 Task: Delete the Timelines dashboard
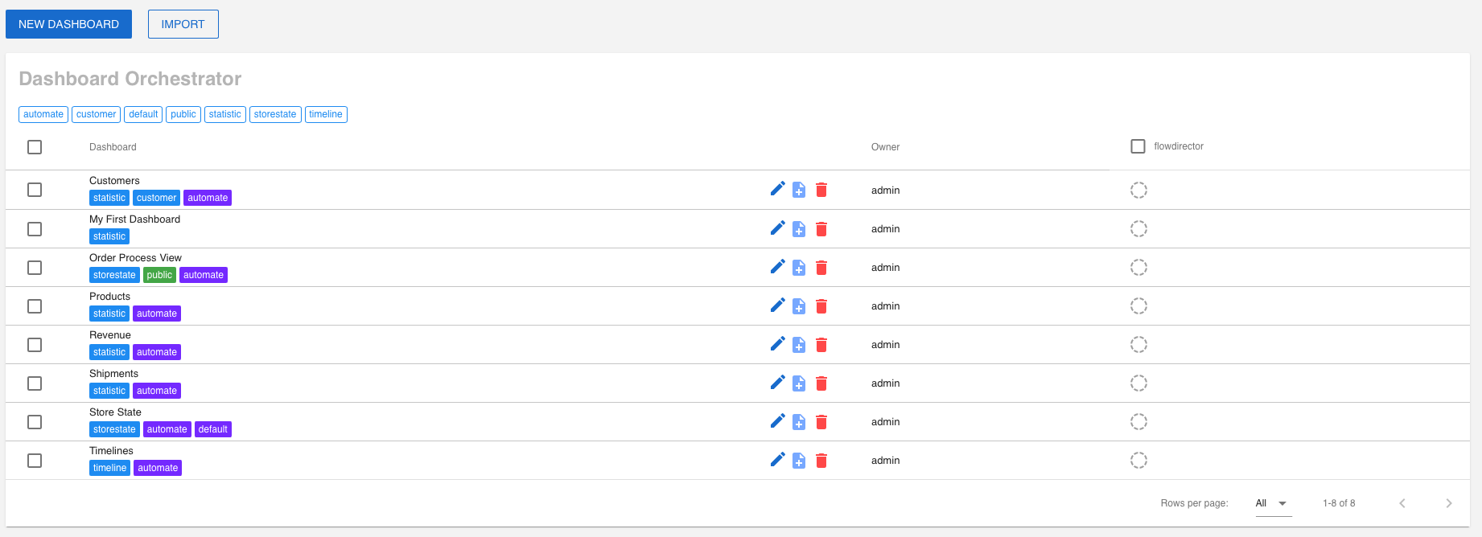(821, 461)
